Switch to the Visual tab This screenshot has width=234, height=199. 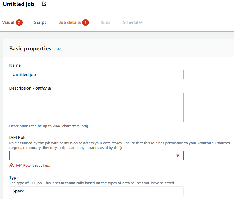8,22
